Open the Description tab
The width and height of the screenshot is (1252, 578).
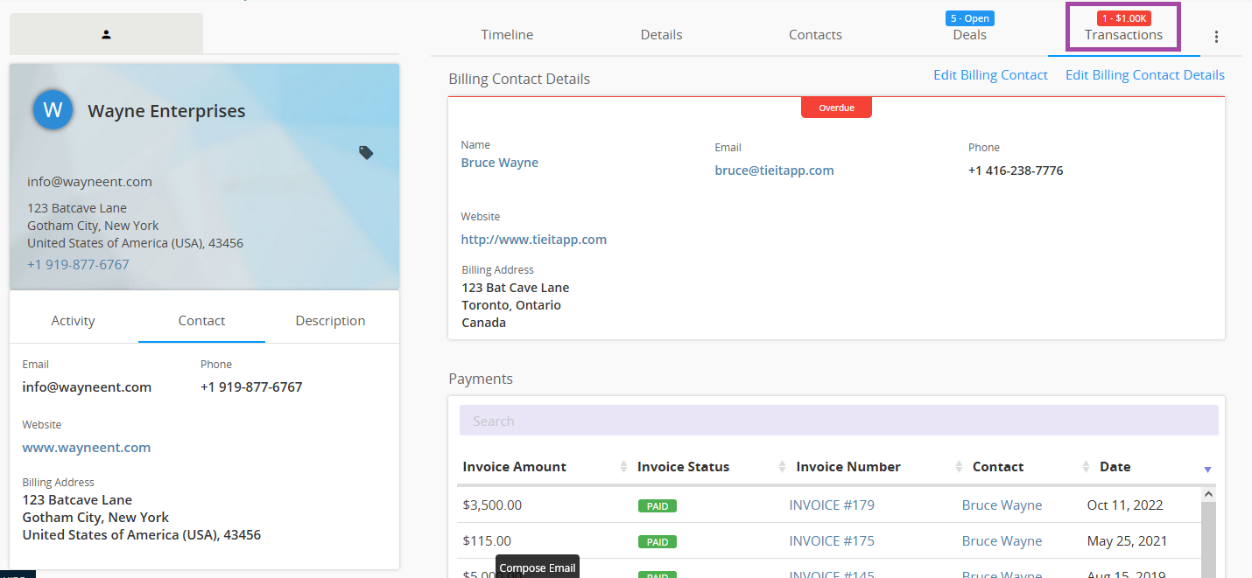[330, 321]
